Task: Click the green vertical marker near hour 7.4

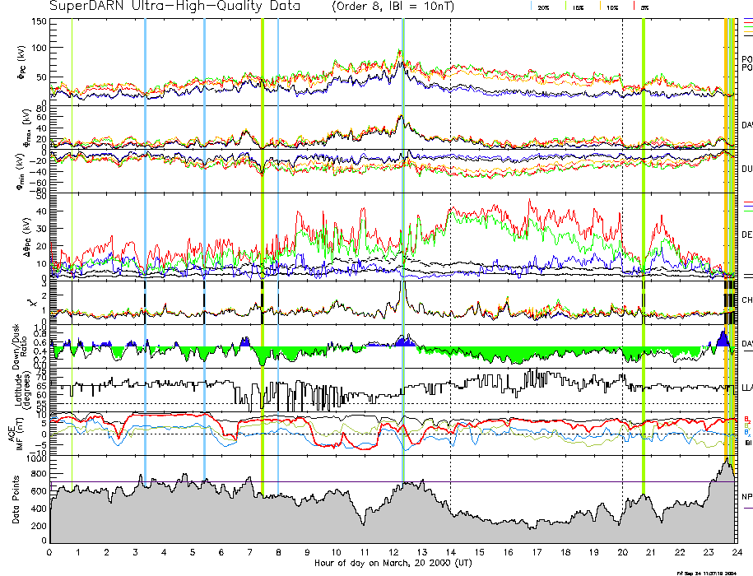Action: pyautogui.click(x=262, y=247)
